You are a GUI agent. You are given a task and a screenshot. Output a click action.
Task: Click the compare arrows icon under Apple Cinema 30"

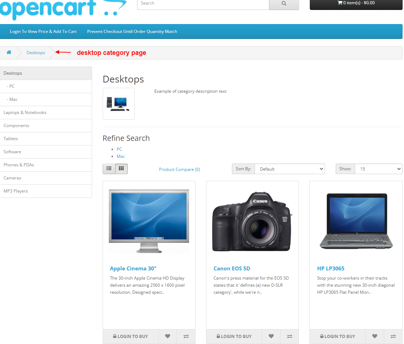pyautogui.click(x=186, y=337)
